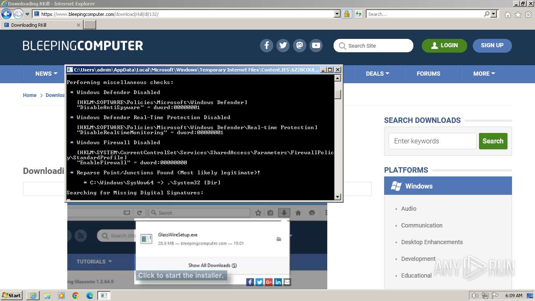Image resolution: width=535 pixels, height=301 pixels.
Task: Open the IE Favorites star icon
Action: tap(518, 15)
